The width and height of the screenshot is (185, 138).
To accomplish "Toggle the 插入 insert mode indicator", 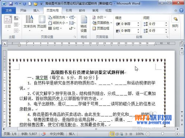I will pyautogui.click(x=72, y=134).
